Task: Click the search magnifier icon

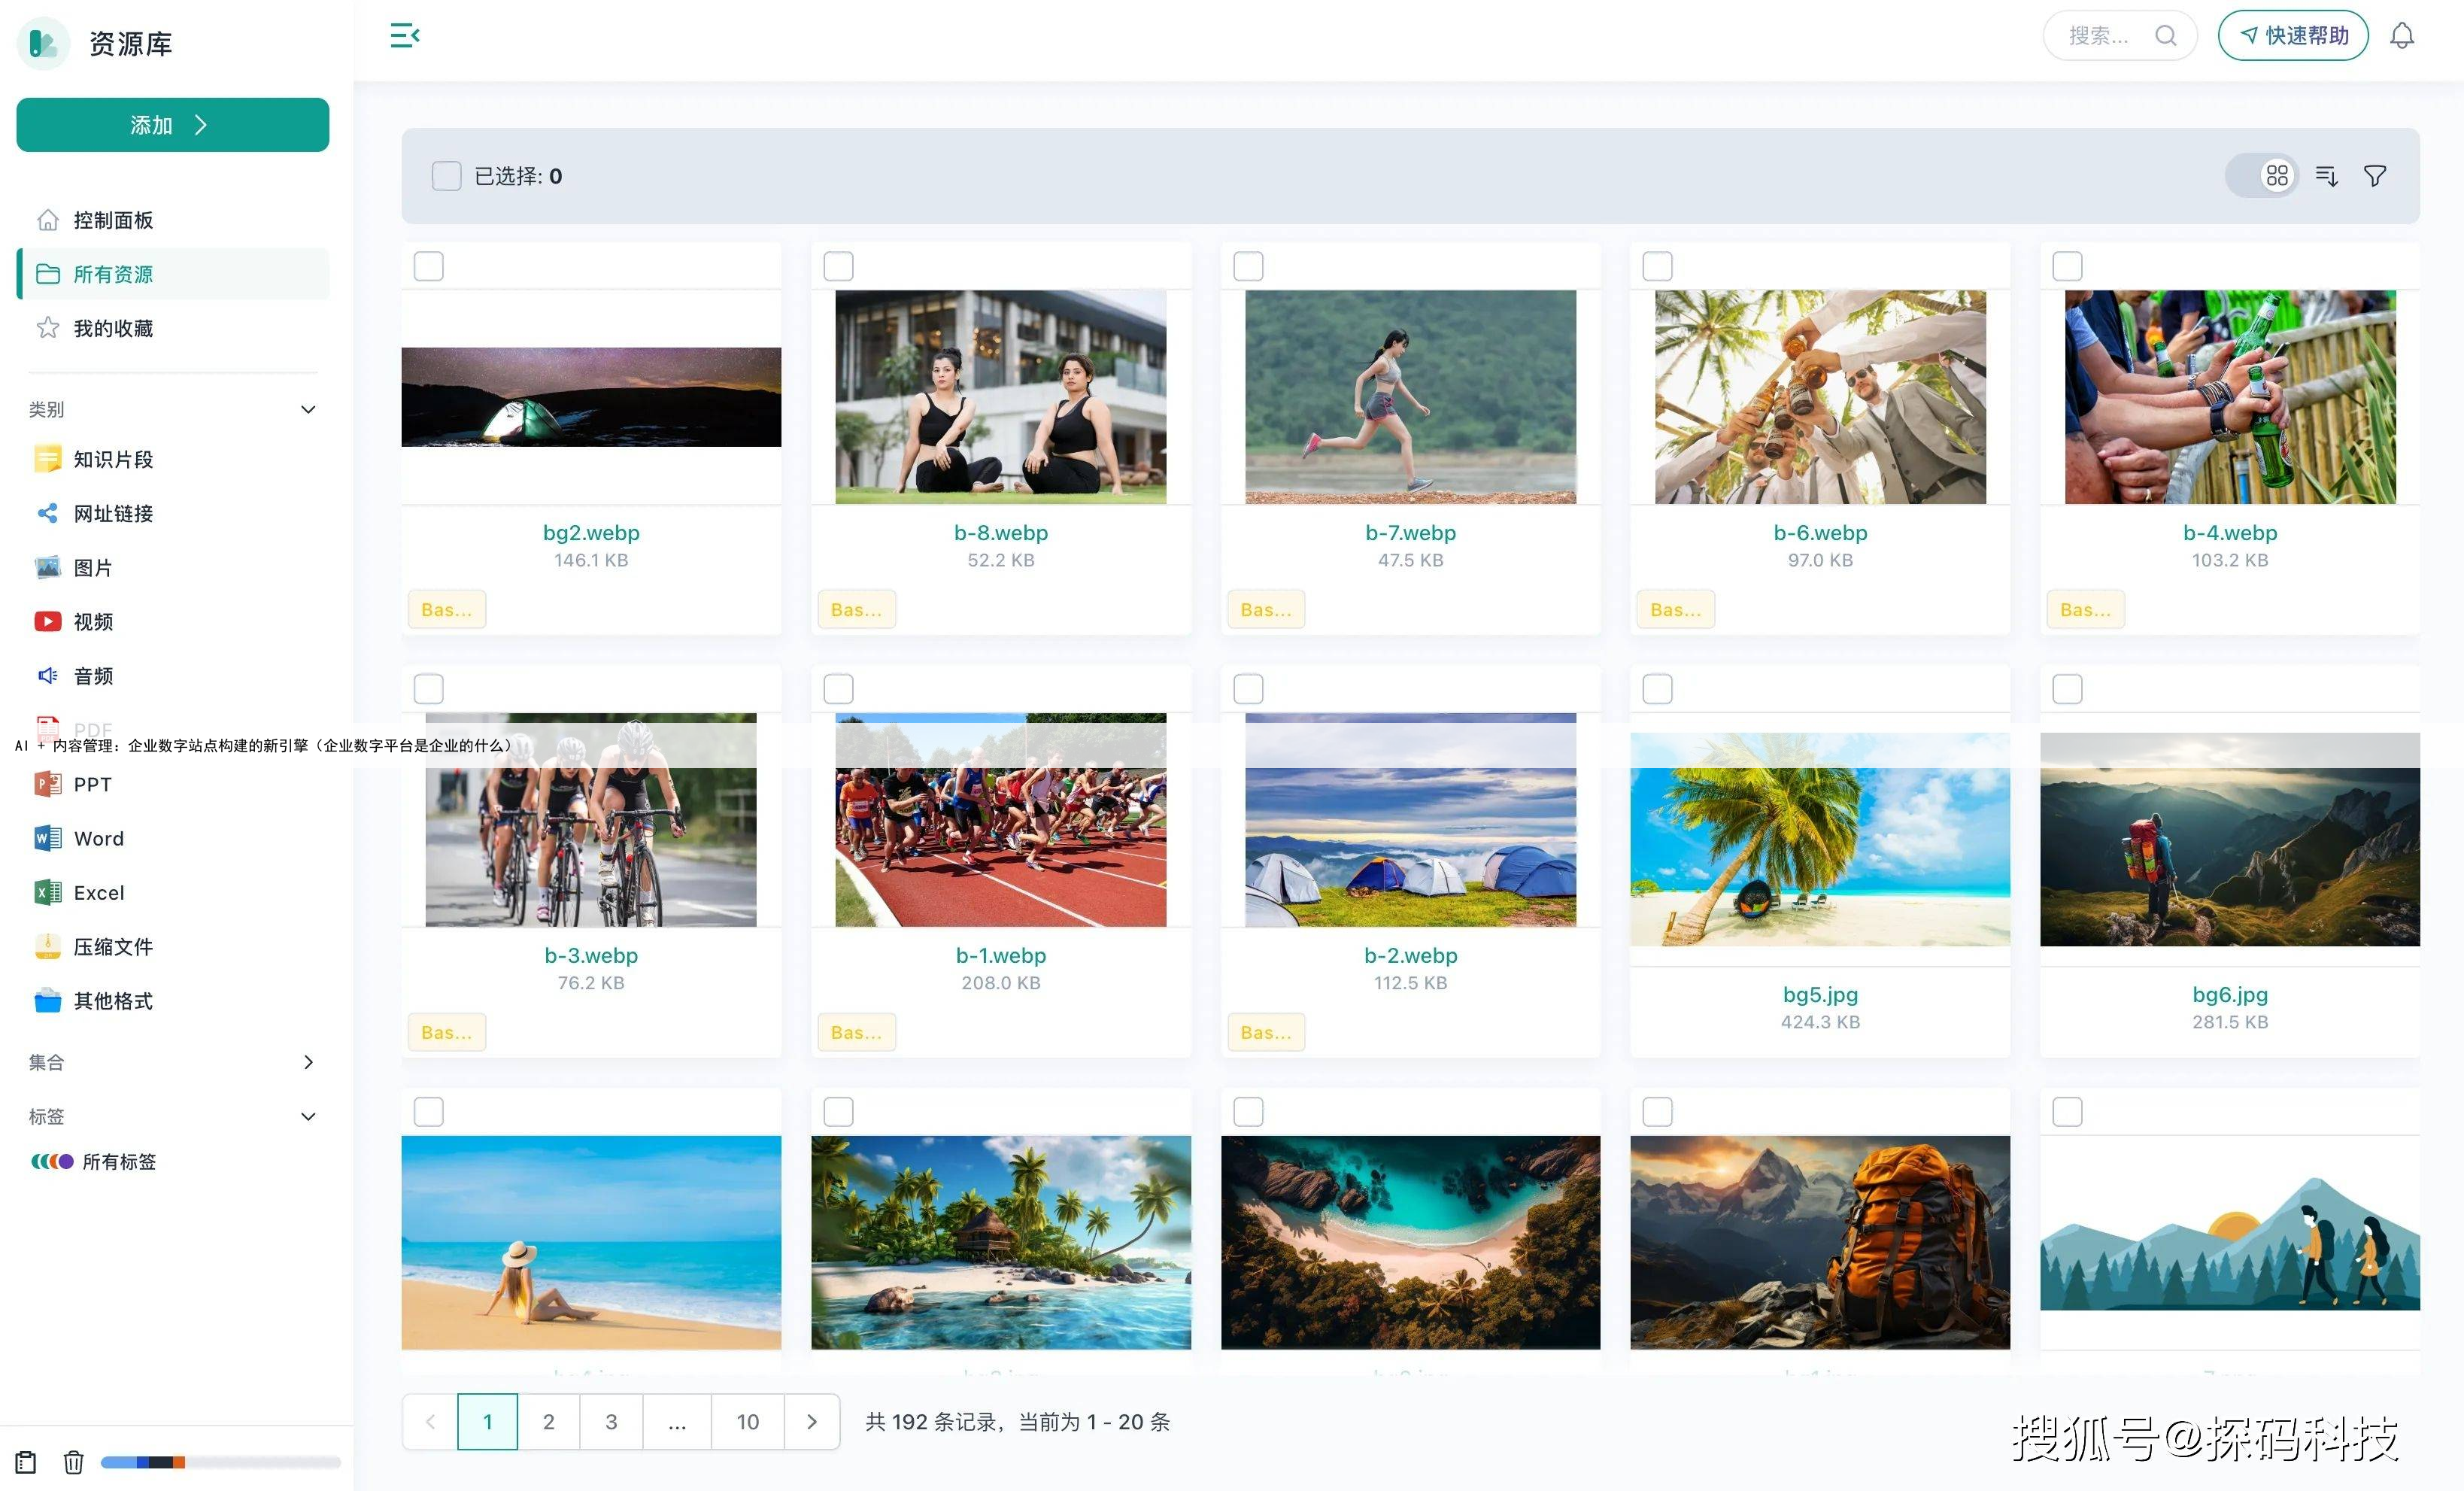Action: click(2165, 36)
